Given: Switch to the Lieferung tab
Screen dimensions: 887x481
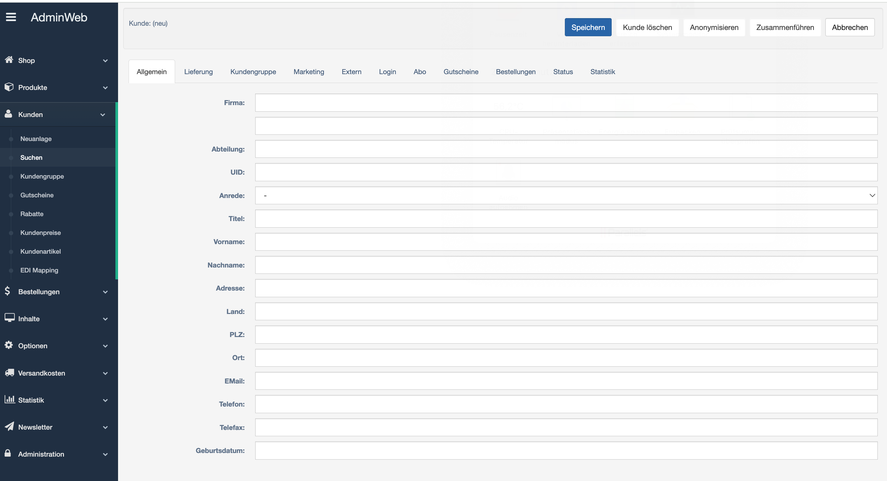Looking at the screenshot, I should pos(198,71).
